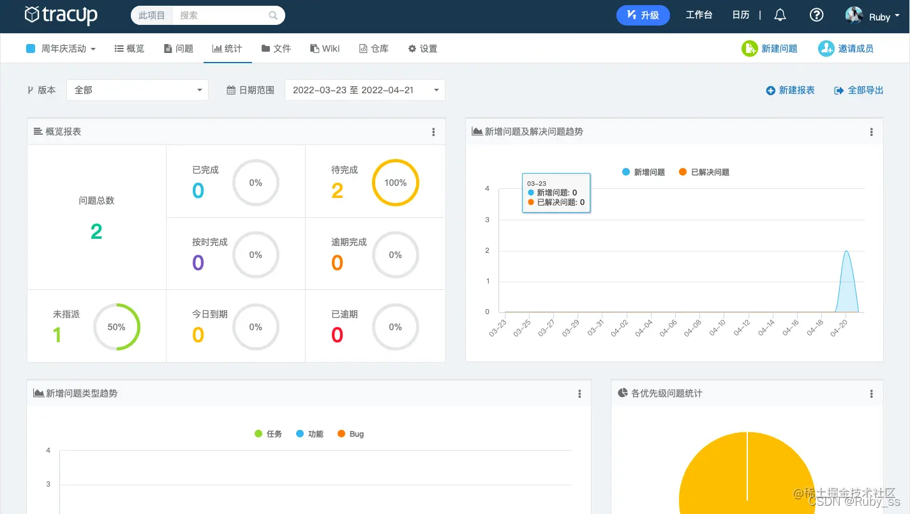Open the issue type trend kebab menu
The height and width of the screenshot is (514, 910).
(579, 394)
